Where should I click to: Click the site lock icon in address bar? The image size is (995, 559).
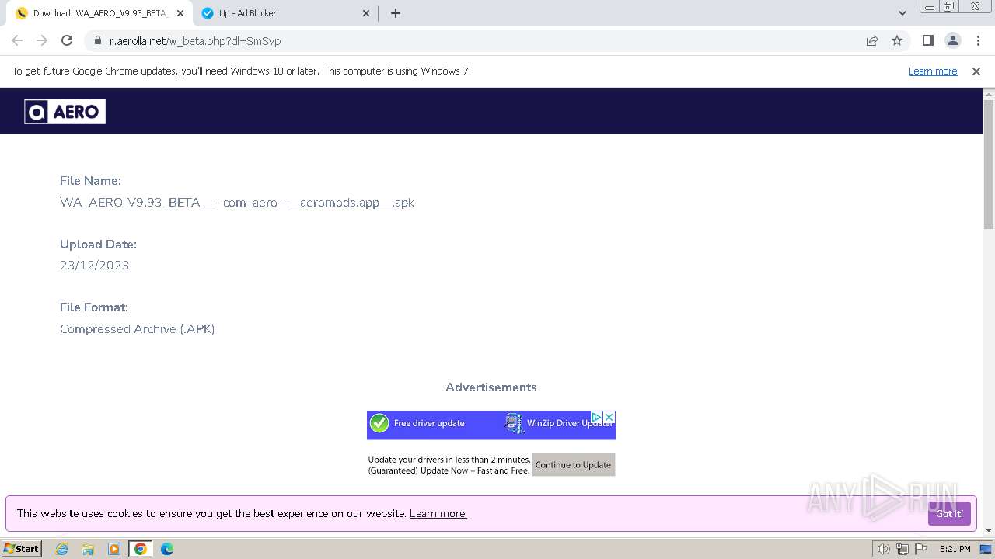click(98, 41)
